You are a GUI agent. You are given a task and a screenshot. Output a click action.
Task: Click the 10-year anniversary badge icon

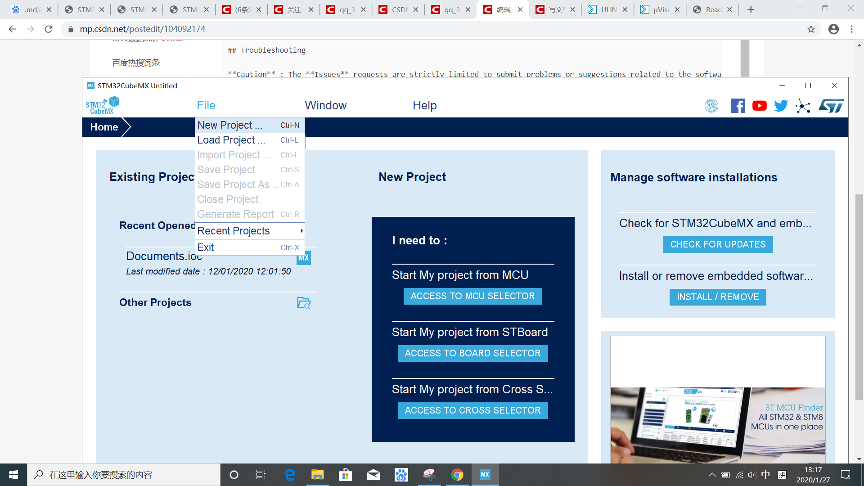(711, 106)
